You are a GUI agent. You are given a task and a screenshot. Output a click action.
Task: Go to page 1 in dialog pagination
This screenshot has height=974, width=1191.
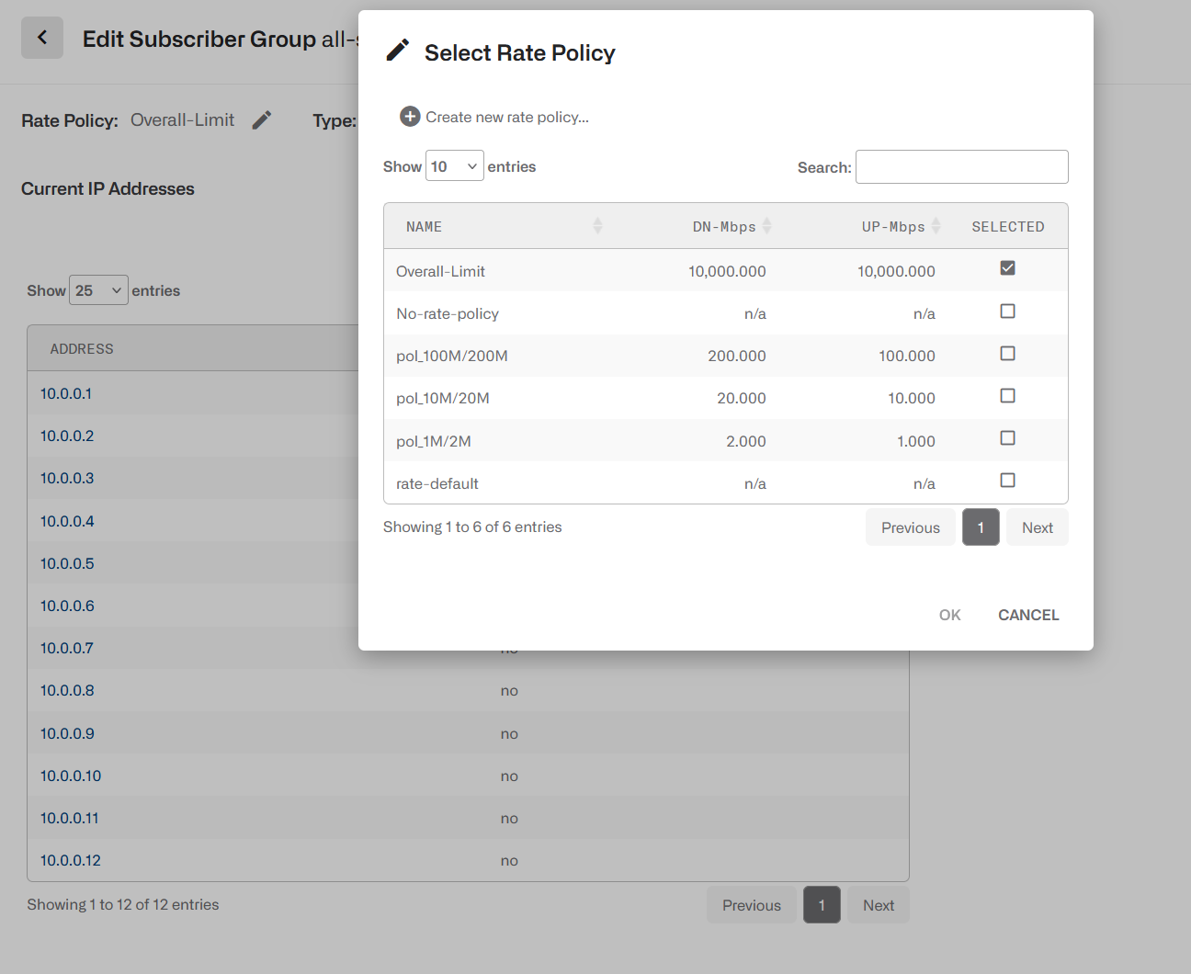click(x=981, y=527)
